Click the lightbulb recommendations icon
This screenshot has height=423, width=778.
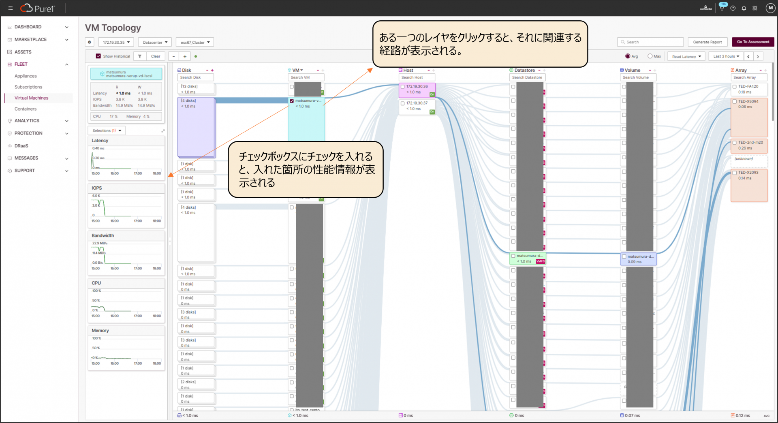(722, 8)
